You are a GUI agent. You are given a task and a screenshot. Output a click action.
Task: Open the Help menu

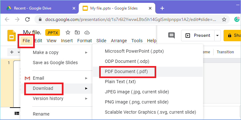[x=152, y=41]
